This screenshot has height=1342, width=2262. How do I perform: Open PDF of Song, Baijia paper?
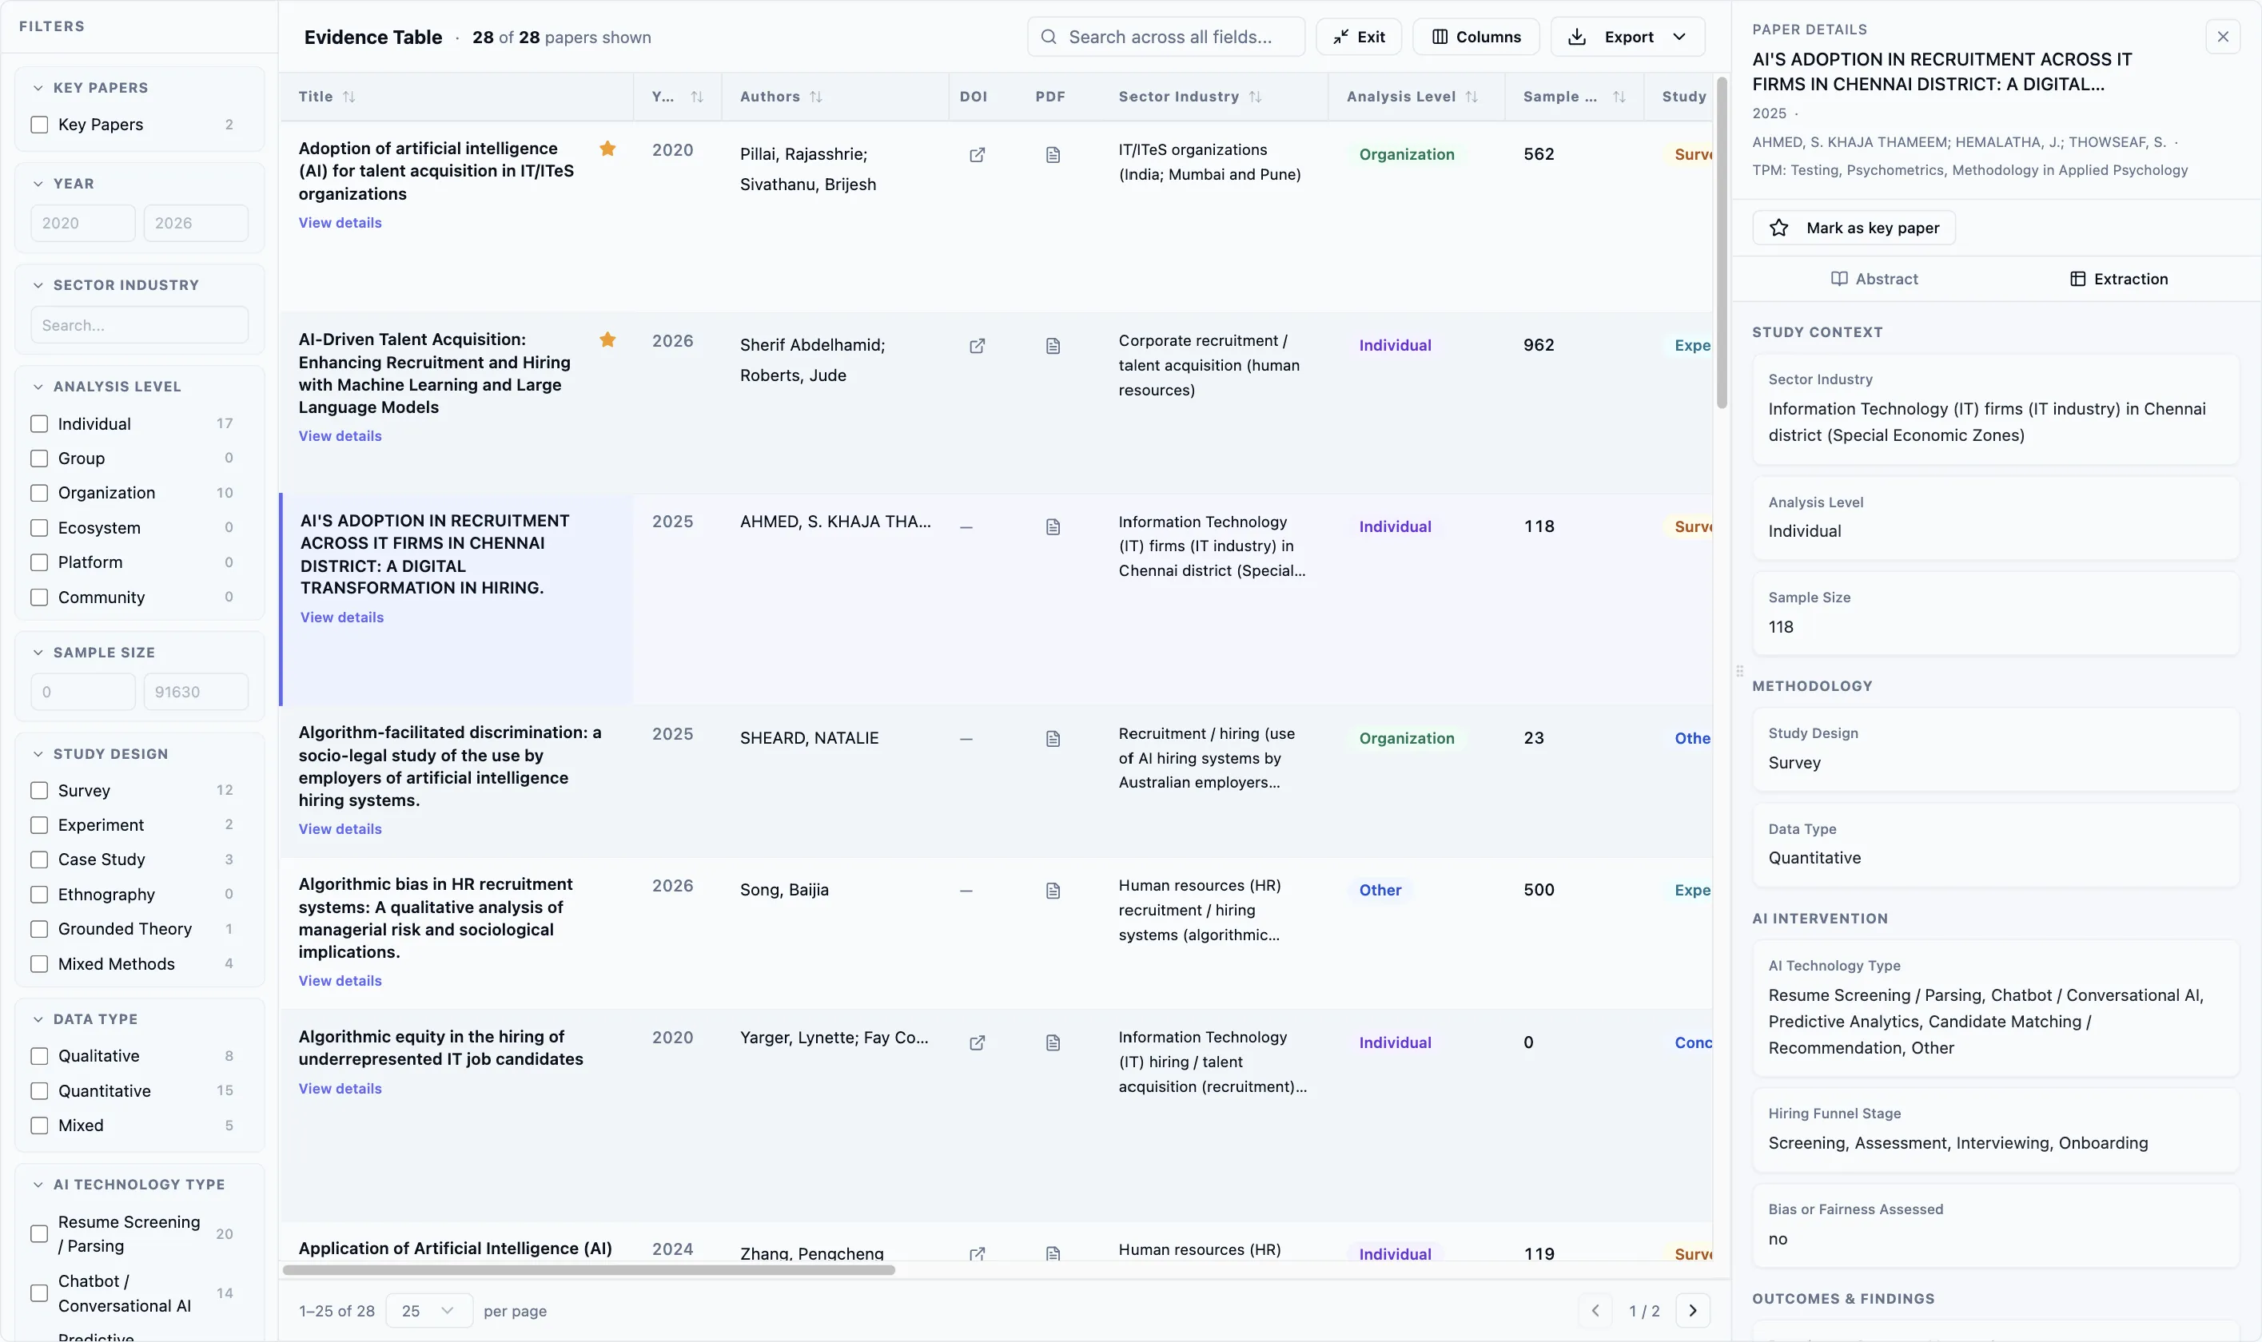point(1053,891)
